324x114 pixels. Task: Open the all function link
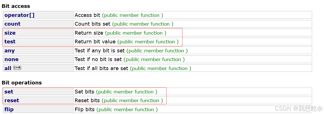(8, 68)
